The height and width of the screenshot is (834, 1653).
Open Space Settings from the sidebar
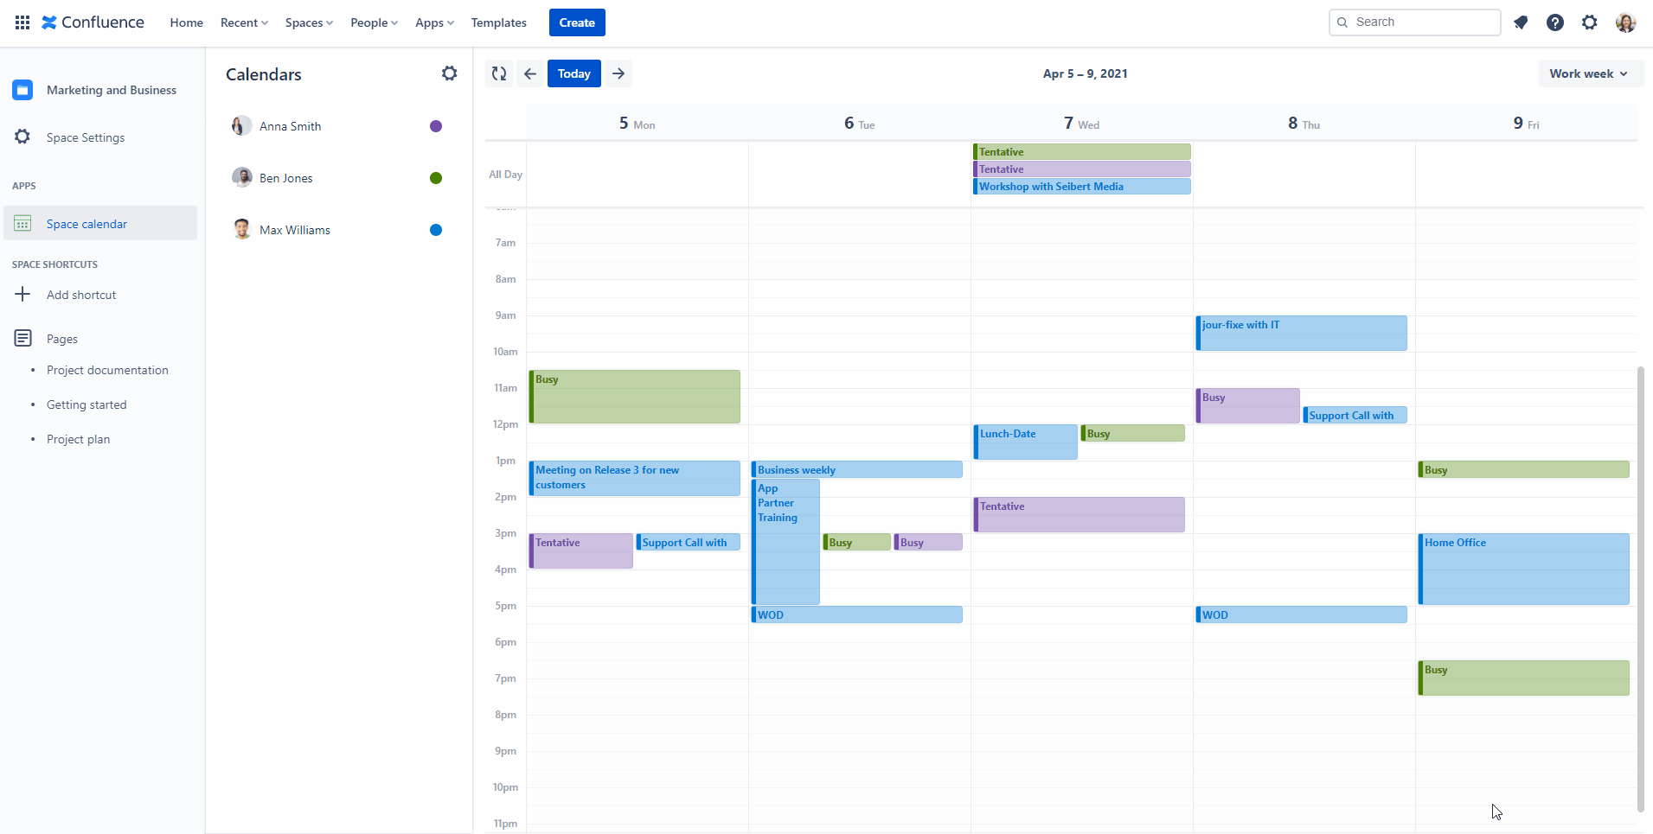[85, 137]
